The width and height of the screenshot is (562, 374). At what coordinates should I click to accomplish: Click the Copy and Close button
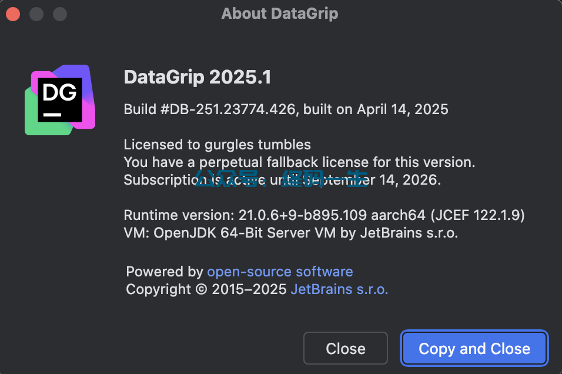click(474, 348)
